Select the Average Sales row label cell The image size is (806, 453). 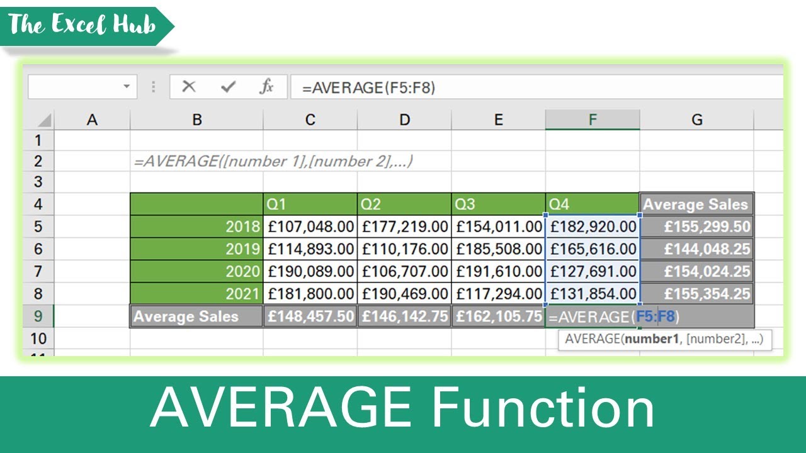coord(197,316)
